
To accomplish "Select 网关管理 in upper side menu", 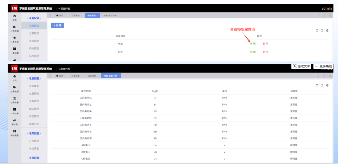I will pos(34,48).
